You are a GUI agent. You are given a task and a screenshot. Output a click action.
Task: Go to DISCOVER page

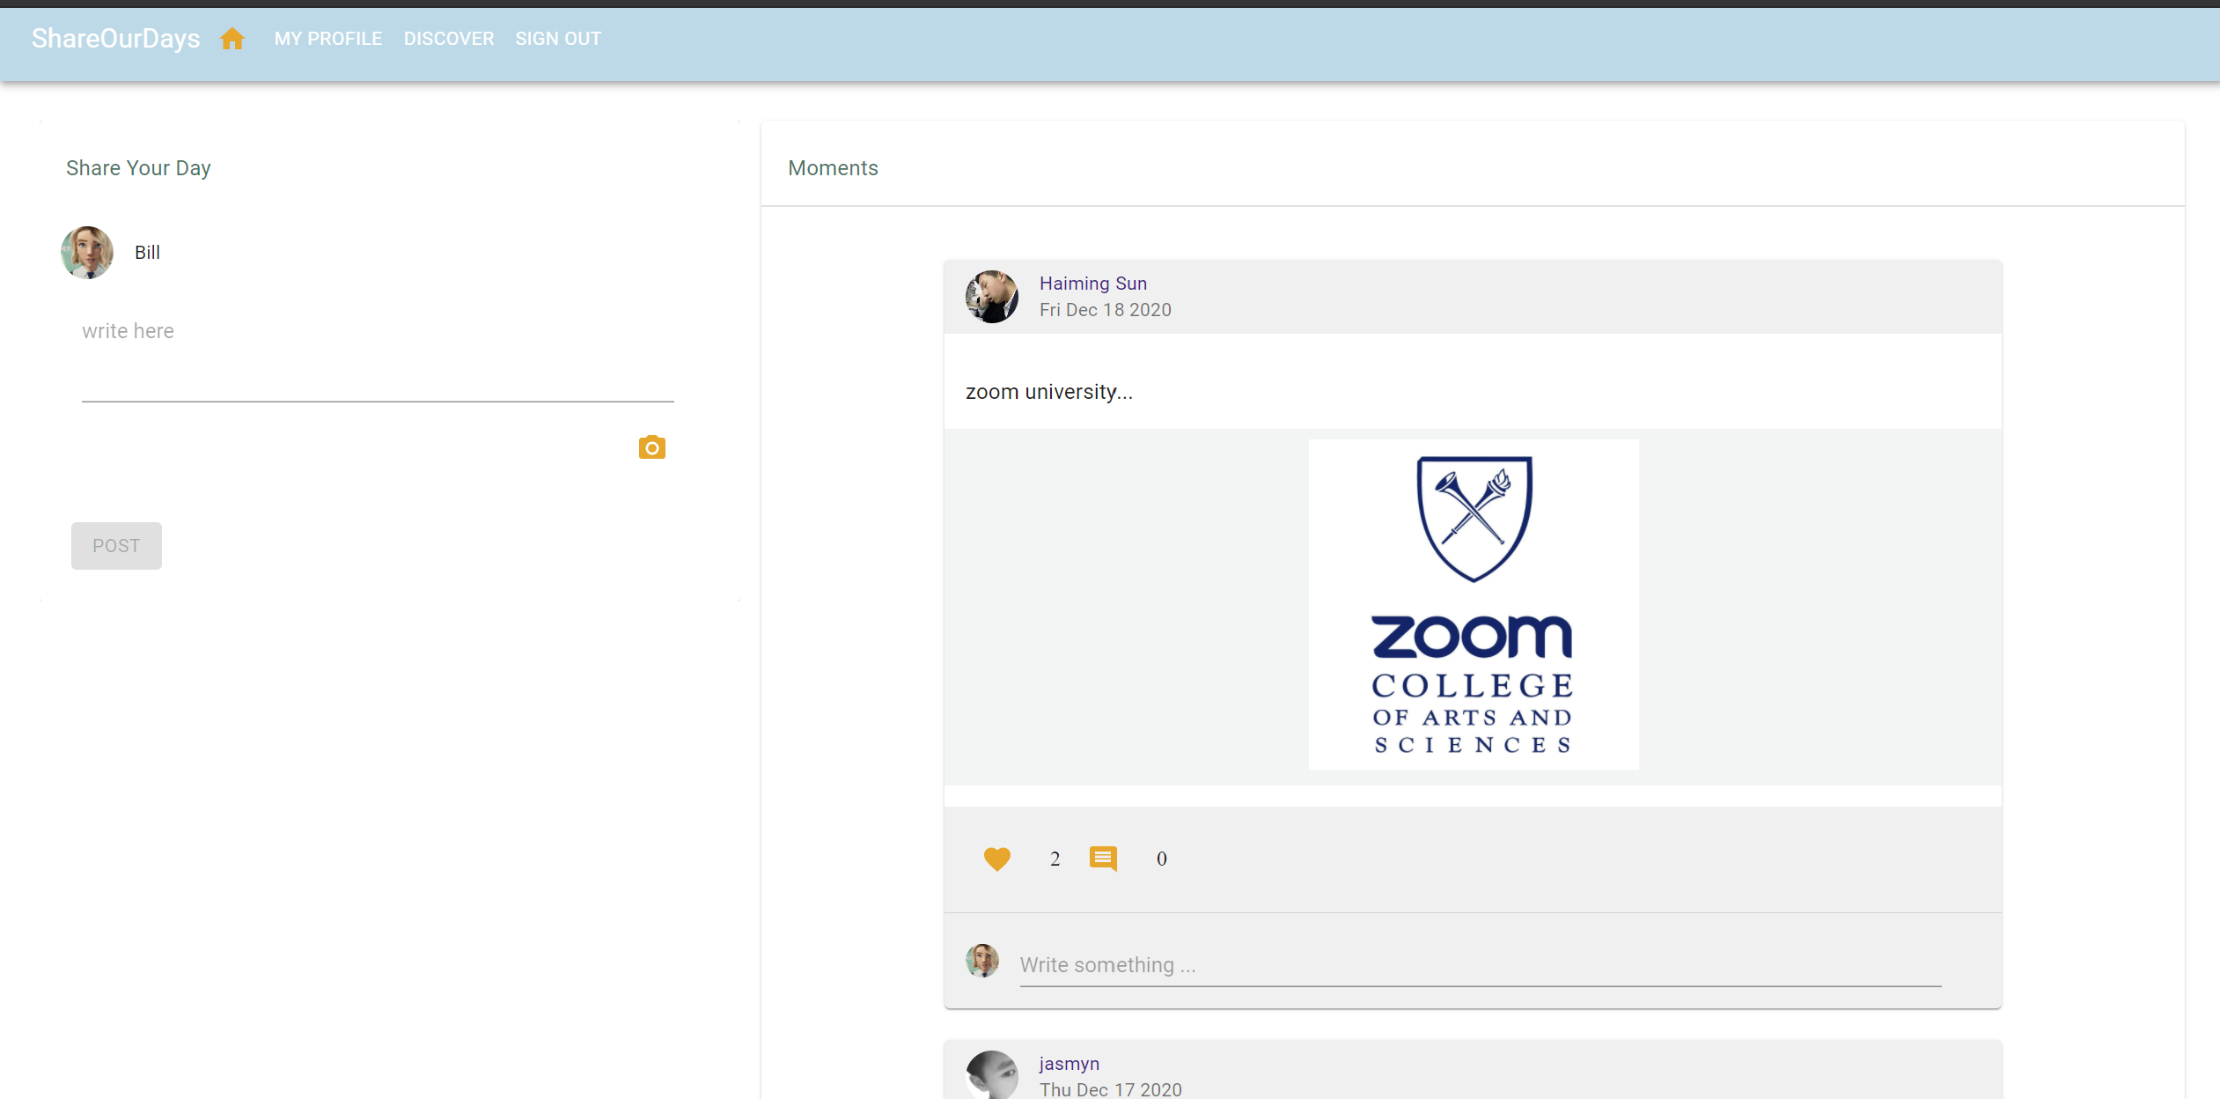click(x=448, y=39)
